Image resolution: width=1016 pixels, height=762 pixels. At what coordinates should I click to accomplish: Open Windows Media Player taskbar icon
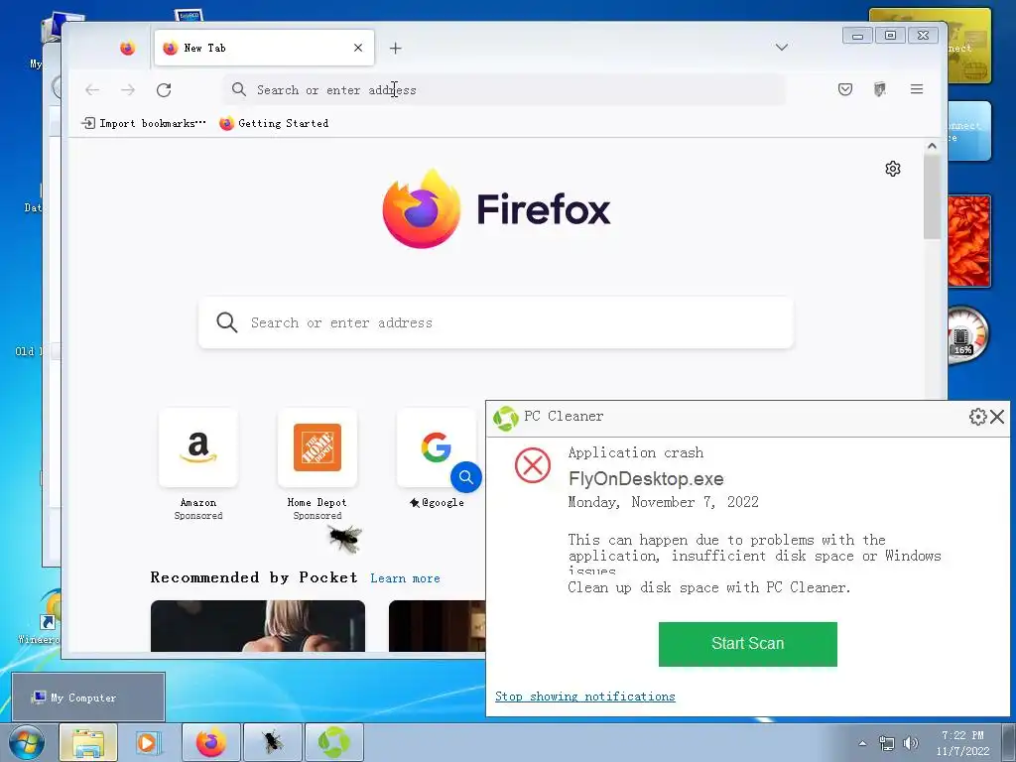click(x=147, y=742)
